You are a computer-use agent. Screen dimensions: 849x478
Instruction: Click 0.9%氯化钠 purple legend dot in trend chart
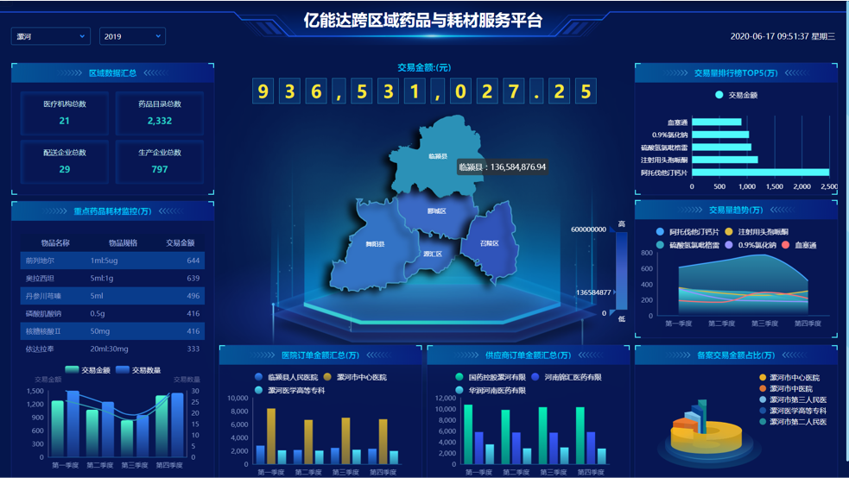pos(729,245)
